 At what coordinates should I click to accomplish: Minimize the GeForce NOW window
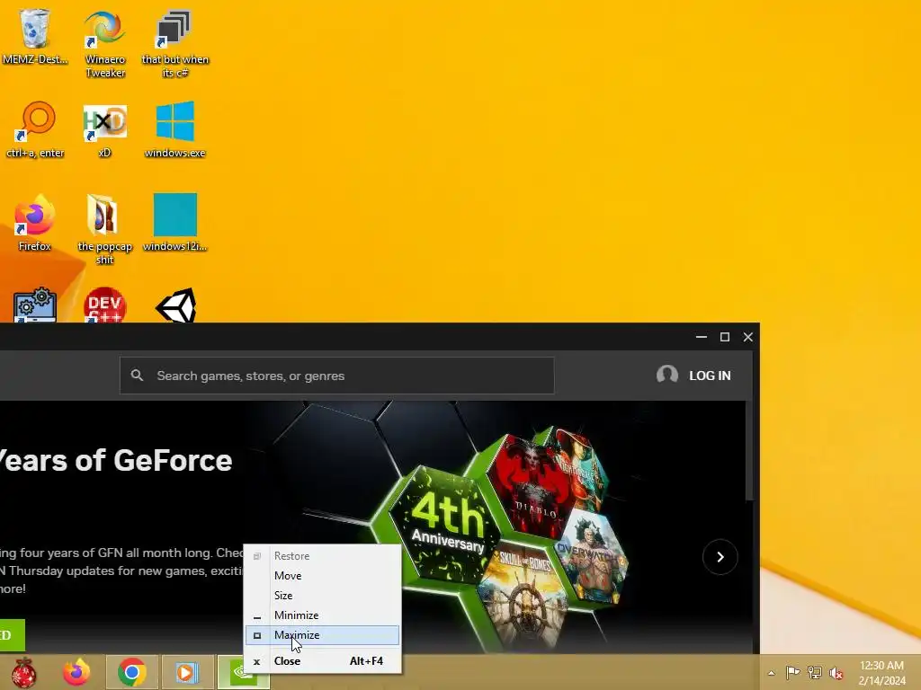tap(701, 337)
